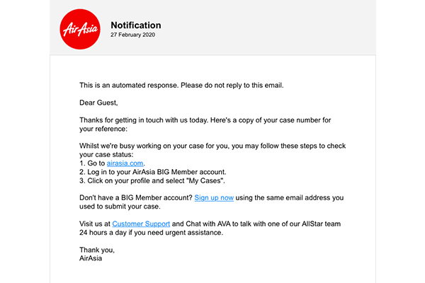Click the 'Thanks for getting in touch' sentence
This screenshot has height=283, width=425.
(x=205, y=120)
